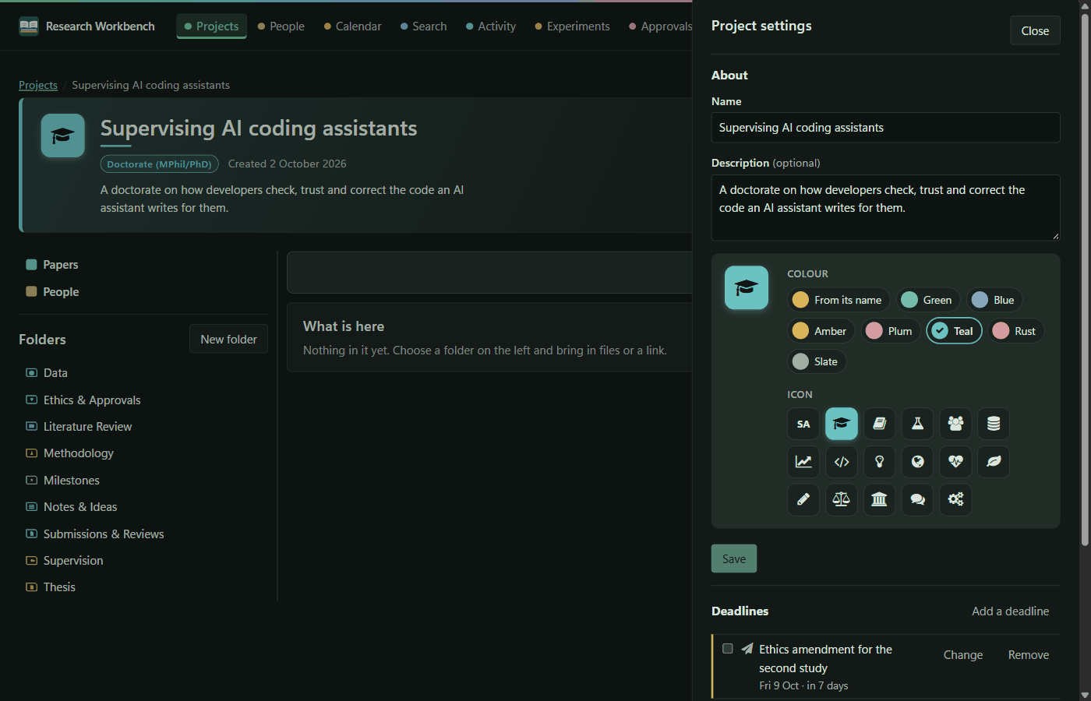This screenshot has width=1091, height=701.
Task: Choose the flask project icon
Action: (918, 424)
